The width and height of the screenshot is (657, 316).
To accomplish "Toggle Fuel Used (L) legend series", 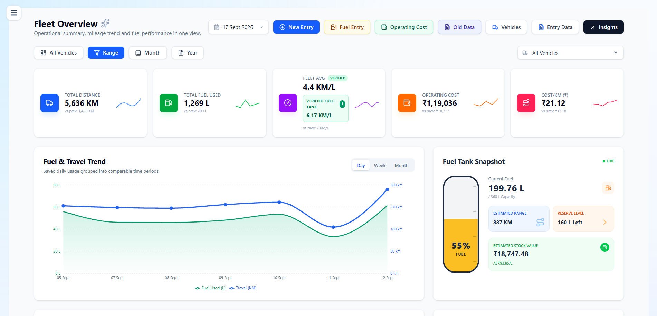I will (x=210, y=288).
